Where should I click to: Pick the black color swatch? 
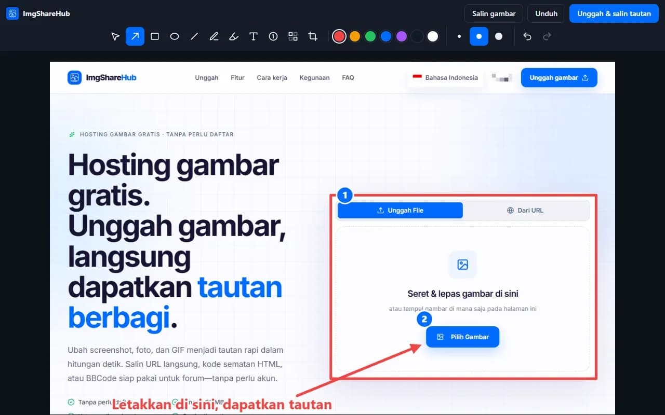[x=417, y=36]
